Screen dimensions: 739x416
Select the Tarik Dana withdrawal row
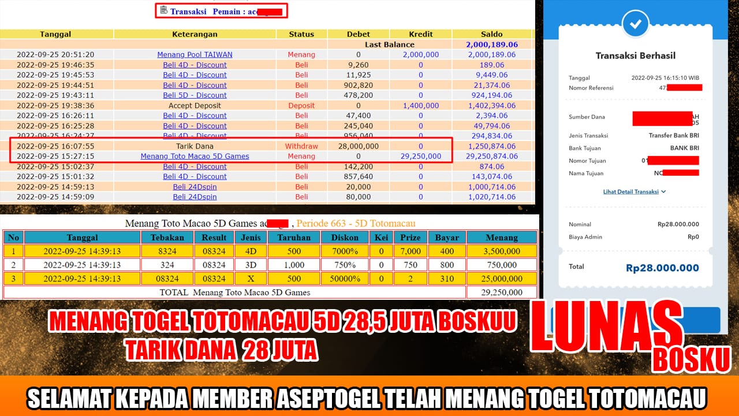[x=195, y=146]
